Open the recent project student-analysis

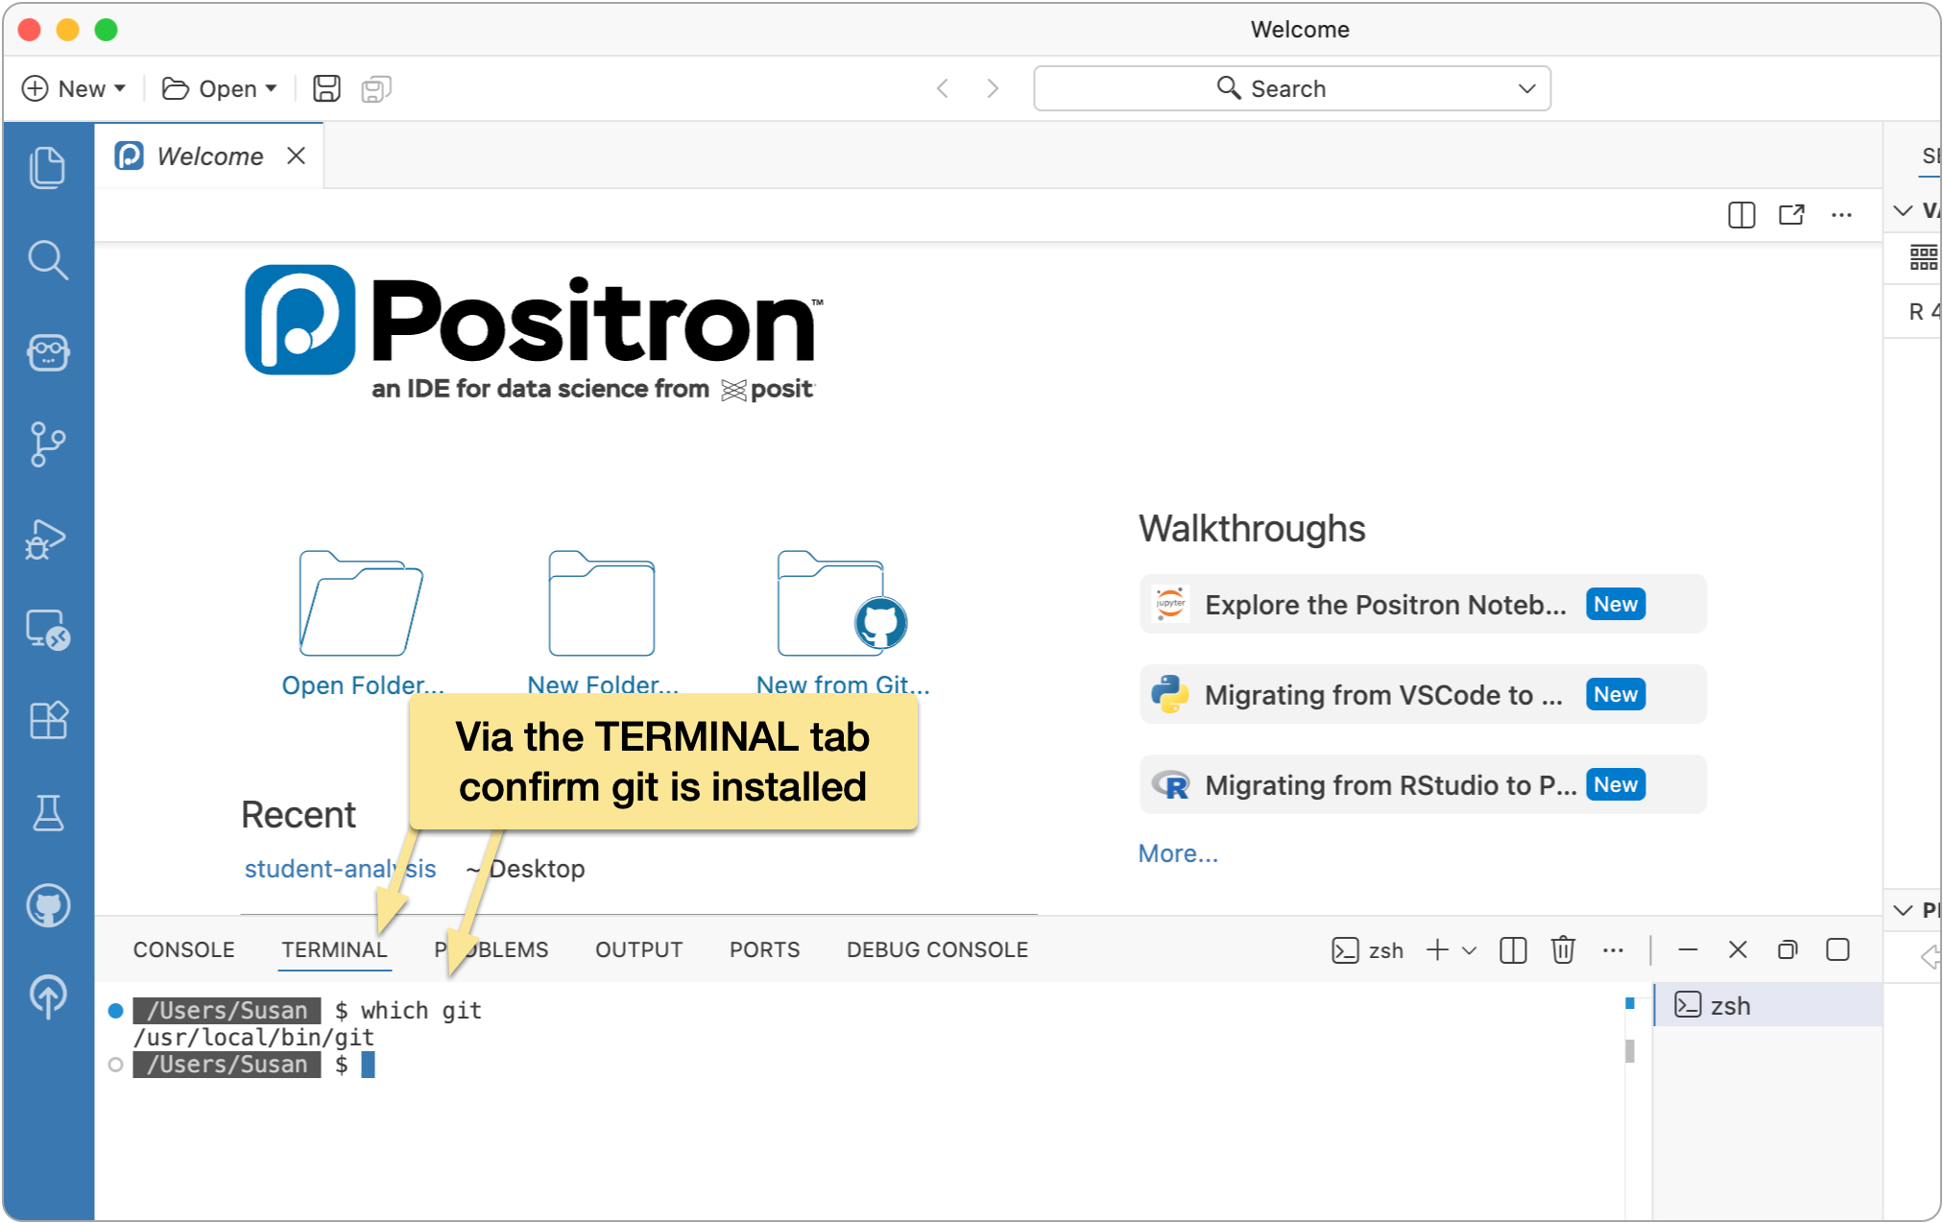[340, 868]
